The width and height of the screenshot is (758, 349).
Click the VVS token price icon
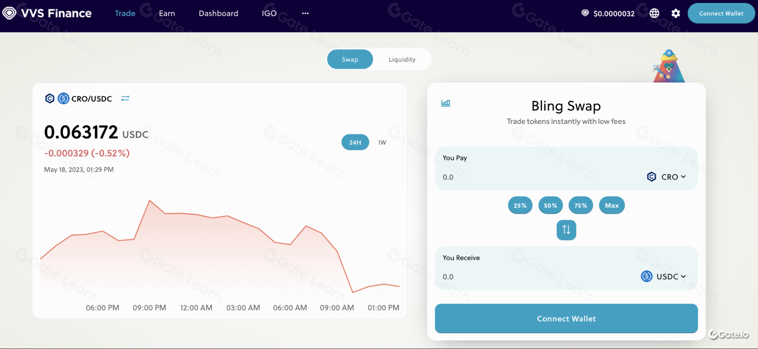click(x=585, y=13)
